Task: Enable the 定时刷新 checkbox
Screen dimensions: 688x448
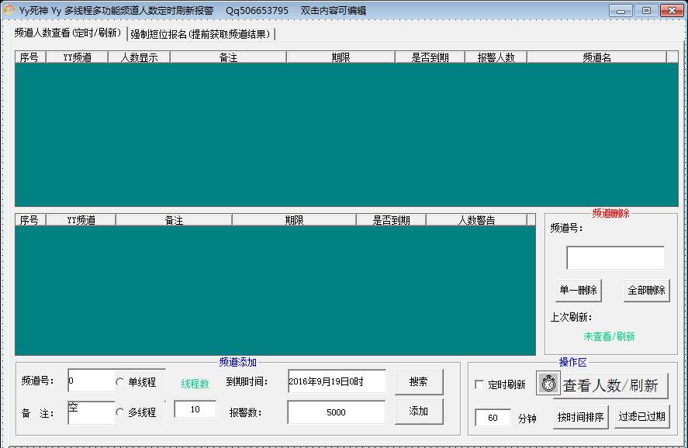Action: pos(479,385)
